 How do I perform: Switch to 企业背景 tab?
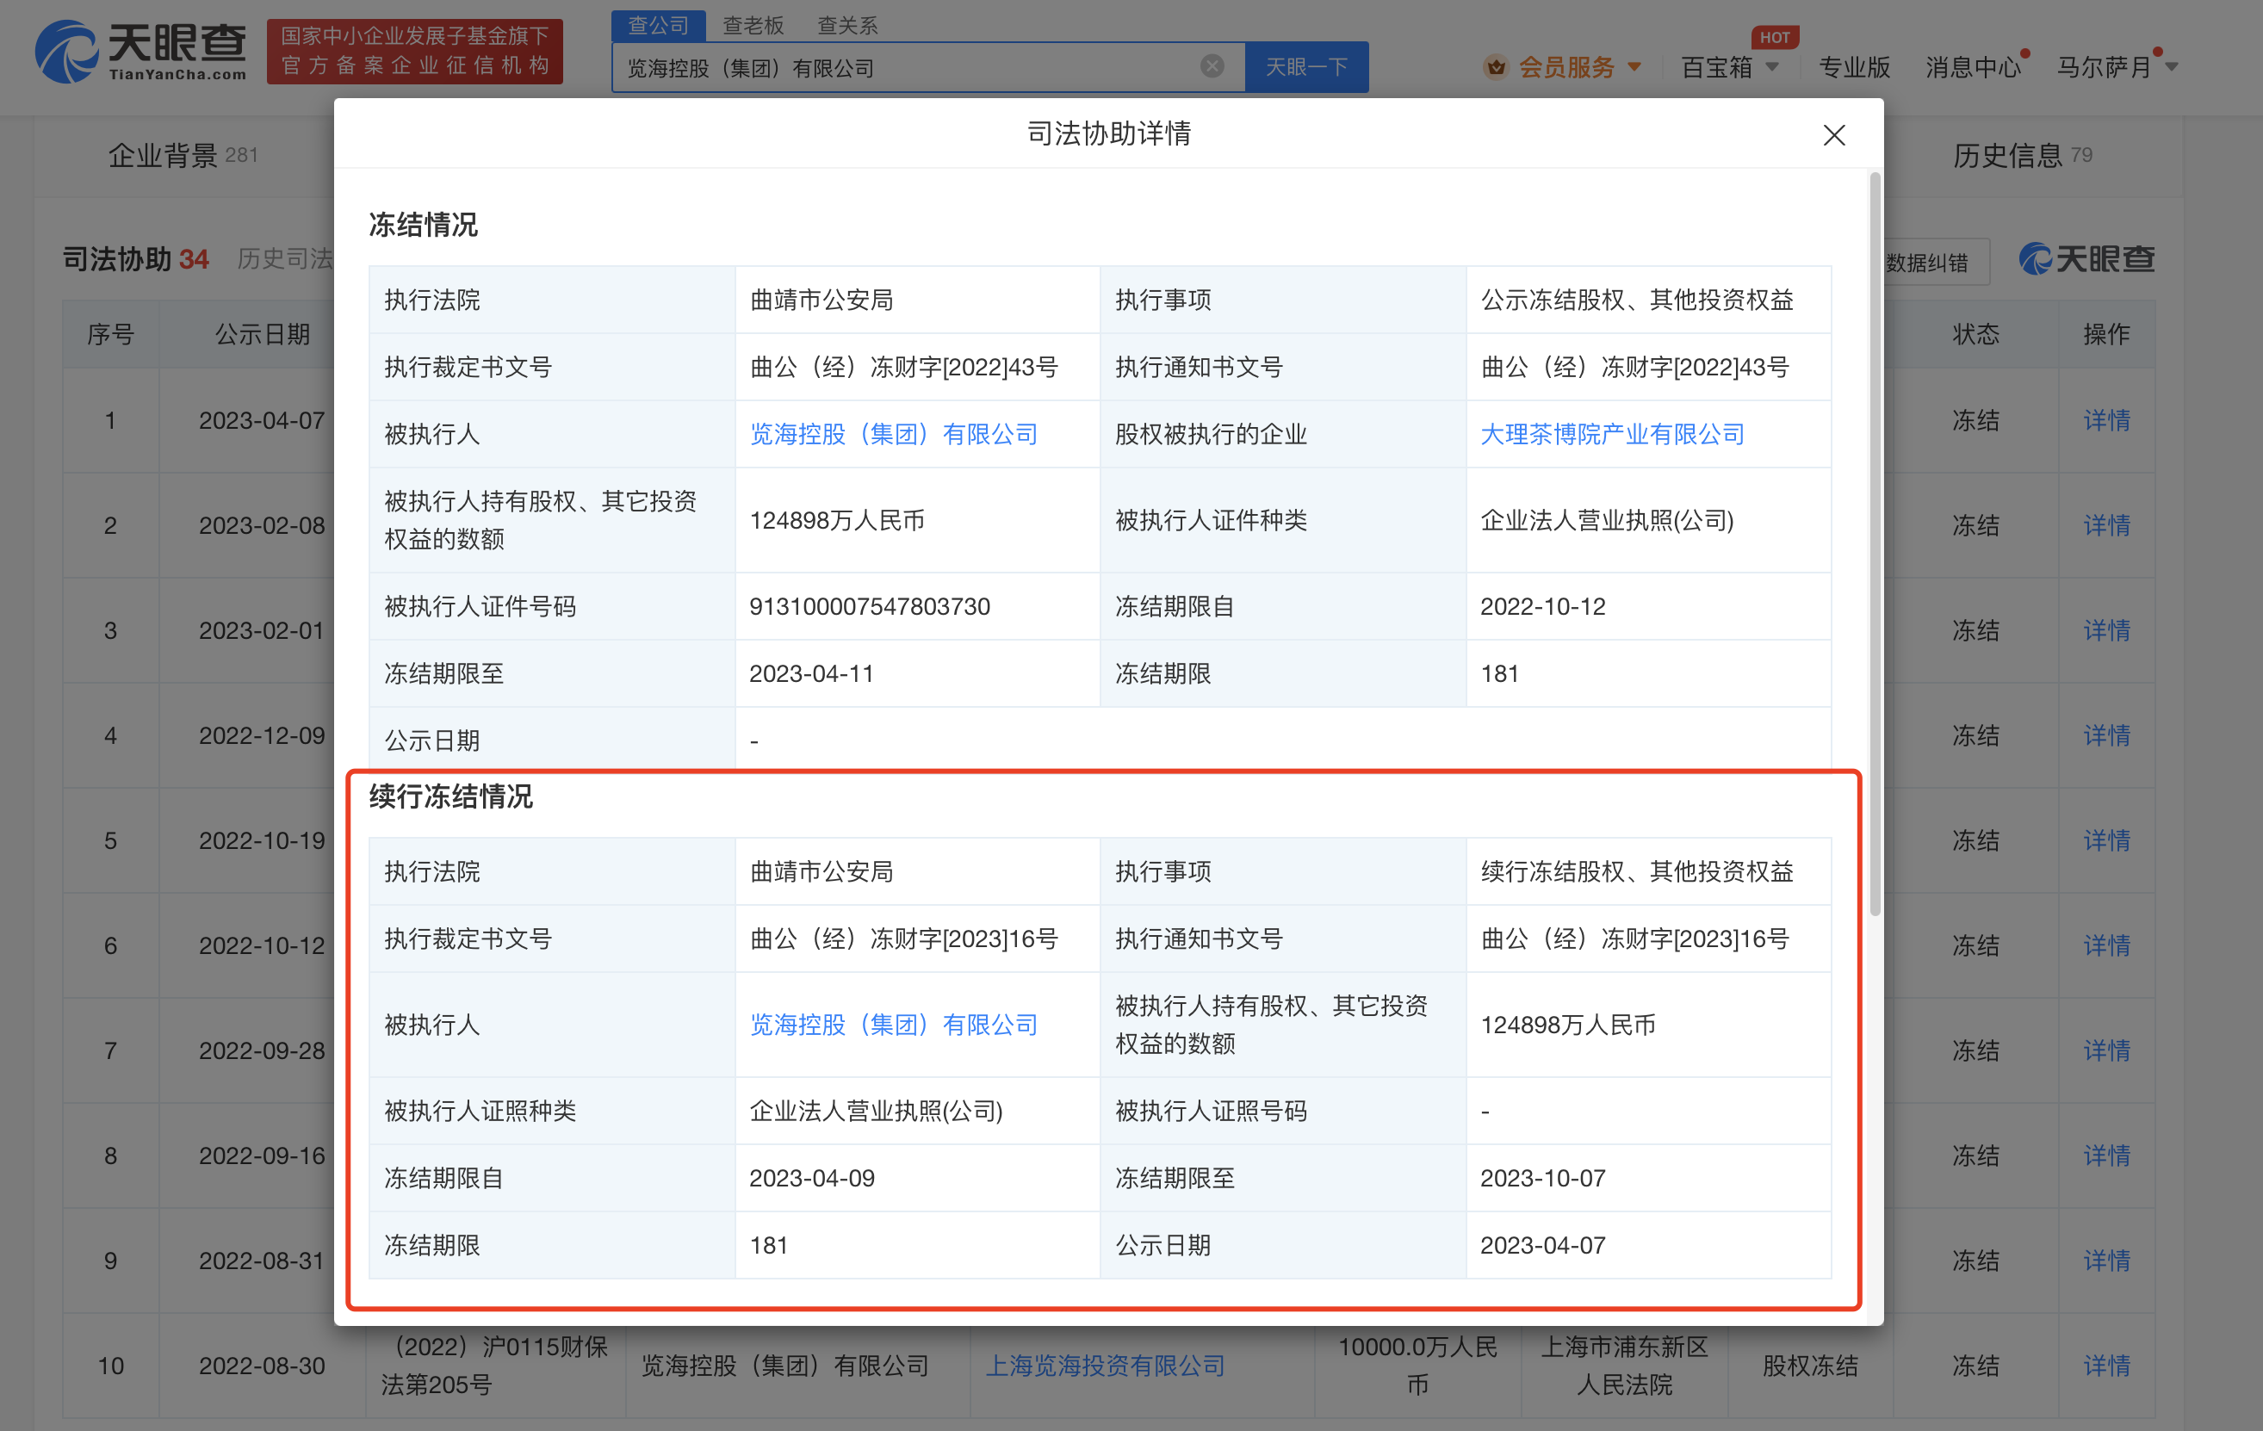coord(183,155)
